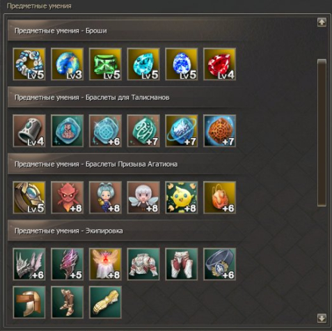Screen dimensions: 332x331
Task: Select the pearl wreath brooch Lv5 icon
Action: click(29, 64)
